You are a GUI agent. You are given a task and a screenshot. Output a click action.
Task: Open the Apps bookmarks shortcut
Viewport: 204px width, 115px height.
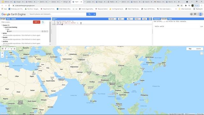[x=4, y=9]
